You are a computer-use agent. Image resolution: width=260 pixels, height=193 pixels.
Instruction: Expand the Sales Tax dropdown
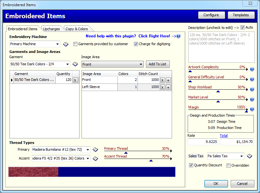point(241,156)
